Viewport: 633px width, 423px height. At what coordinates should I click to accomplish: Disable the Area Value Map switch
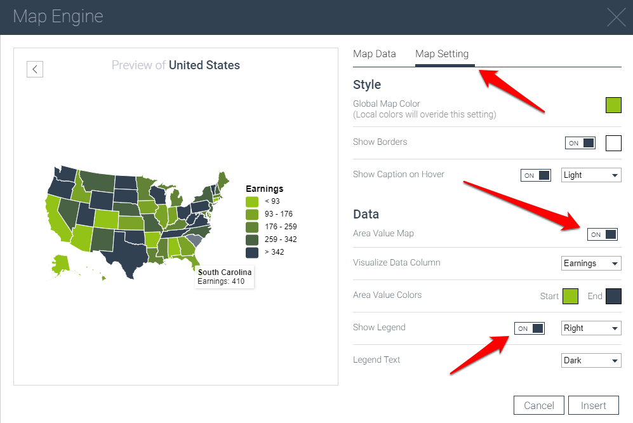tap(602, 234)
